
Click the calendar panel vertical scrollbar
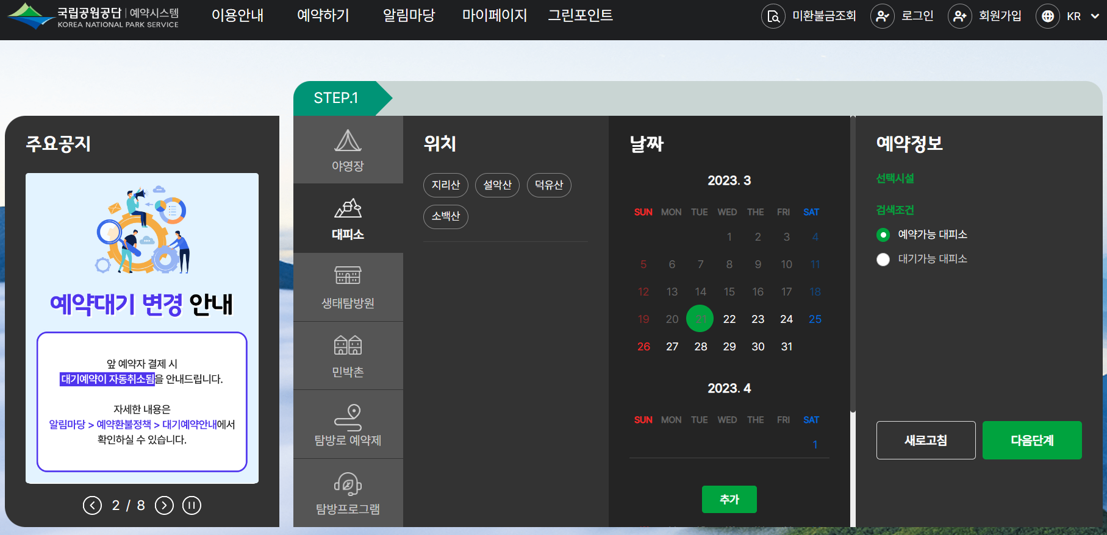tap(853, 264)
